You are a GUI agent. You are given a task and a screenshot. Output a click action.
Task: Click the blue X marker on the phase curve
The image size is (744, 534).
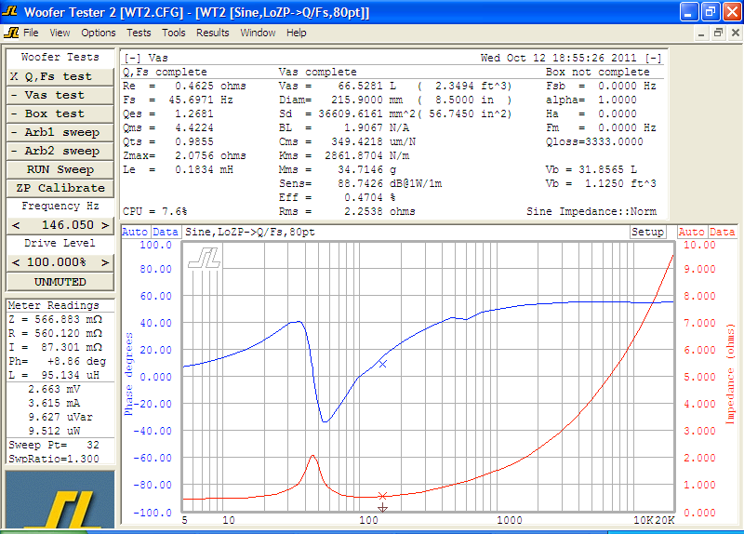click(x=382, y=364)
